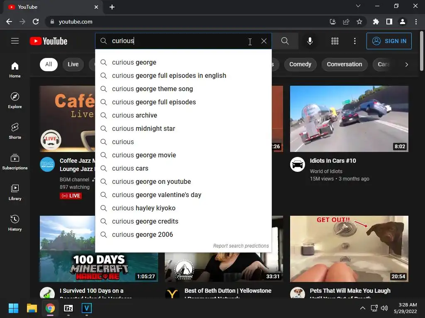
Task: Choose suggestion "curious george valentine's day"
Action: tap(183, 195)
